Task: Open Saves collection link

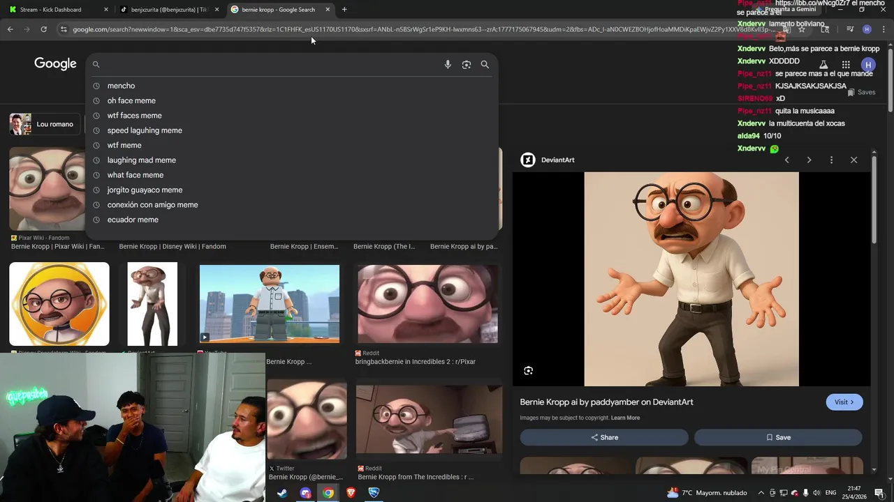Action: [861, 92]
